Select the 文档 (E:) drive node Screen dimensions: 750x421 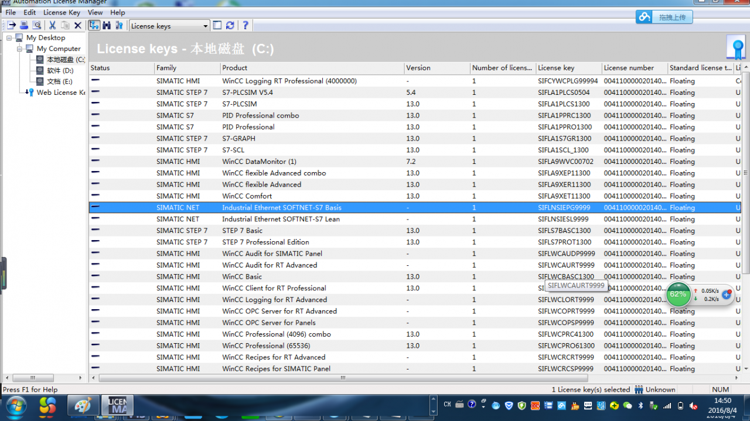60,81
